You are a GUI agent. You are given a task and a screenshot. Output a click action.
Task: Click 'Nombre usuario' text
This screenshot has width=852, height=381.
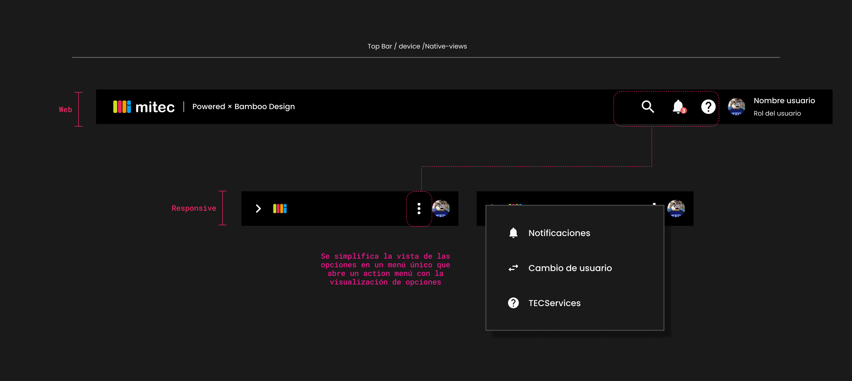pos(784,101)
